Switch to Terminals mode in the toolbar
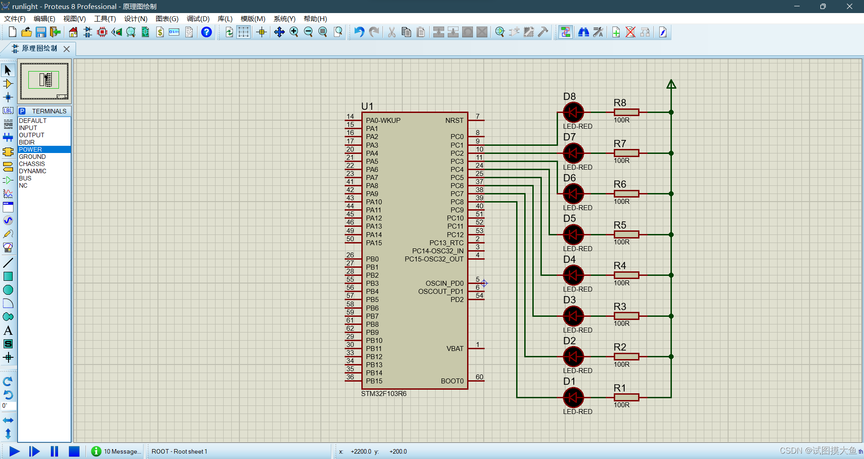Image resolution: width=864 pixels, height=459 pixels. point(8,166)
